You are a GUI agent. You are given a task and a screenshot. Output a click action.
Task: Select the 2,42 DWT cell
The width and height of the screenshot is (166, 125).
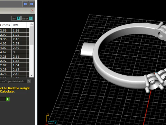pos(19,74)
